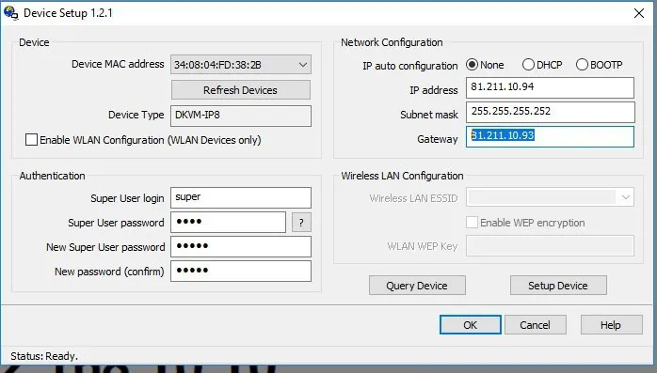Click the 'Status: Ready.' status bar text
The width and height of the screenshot is (657, 373).
pyautogui.click(x=44, y=356)
